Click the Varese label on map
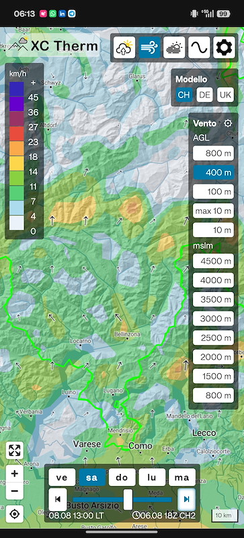Image resolution: width=244 pixels, height=538 pixels. click(x=87, y=444)
